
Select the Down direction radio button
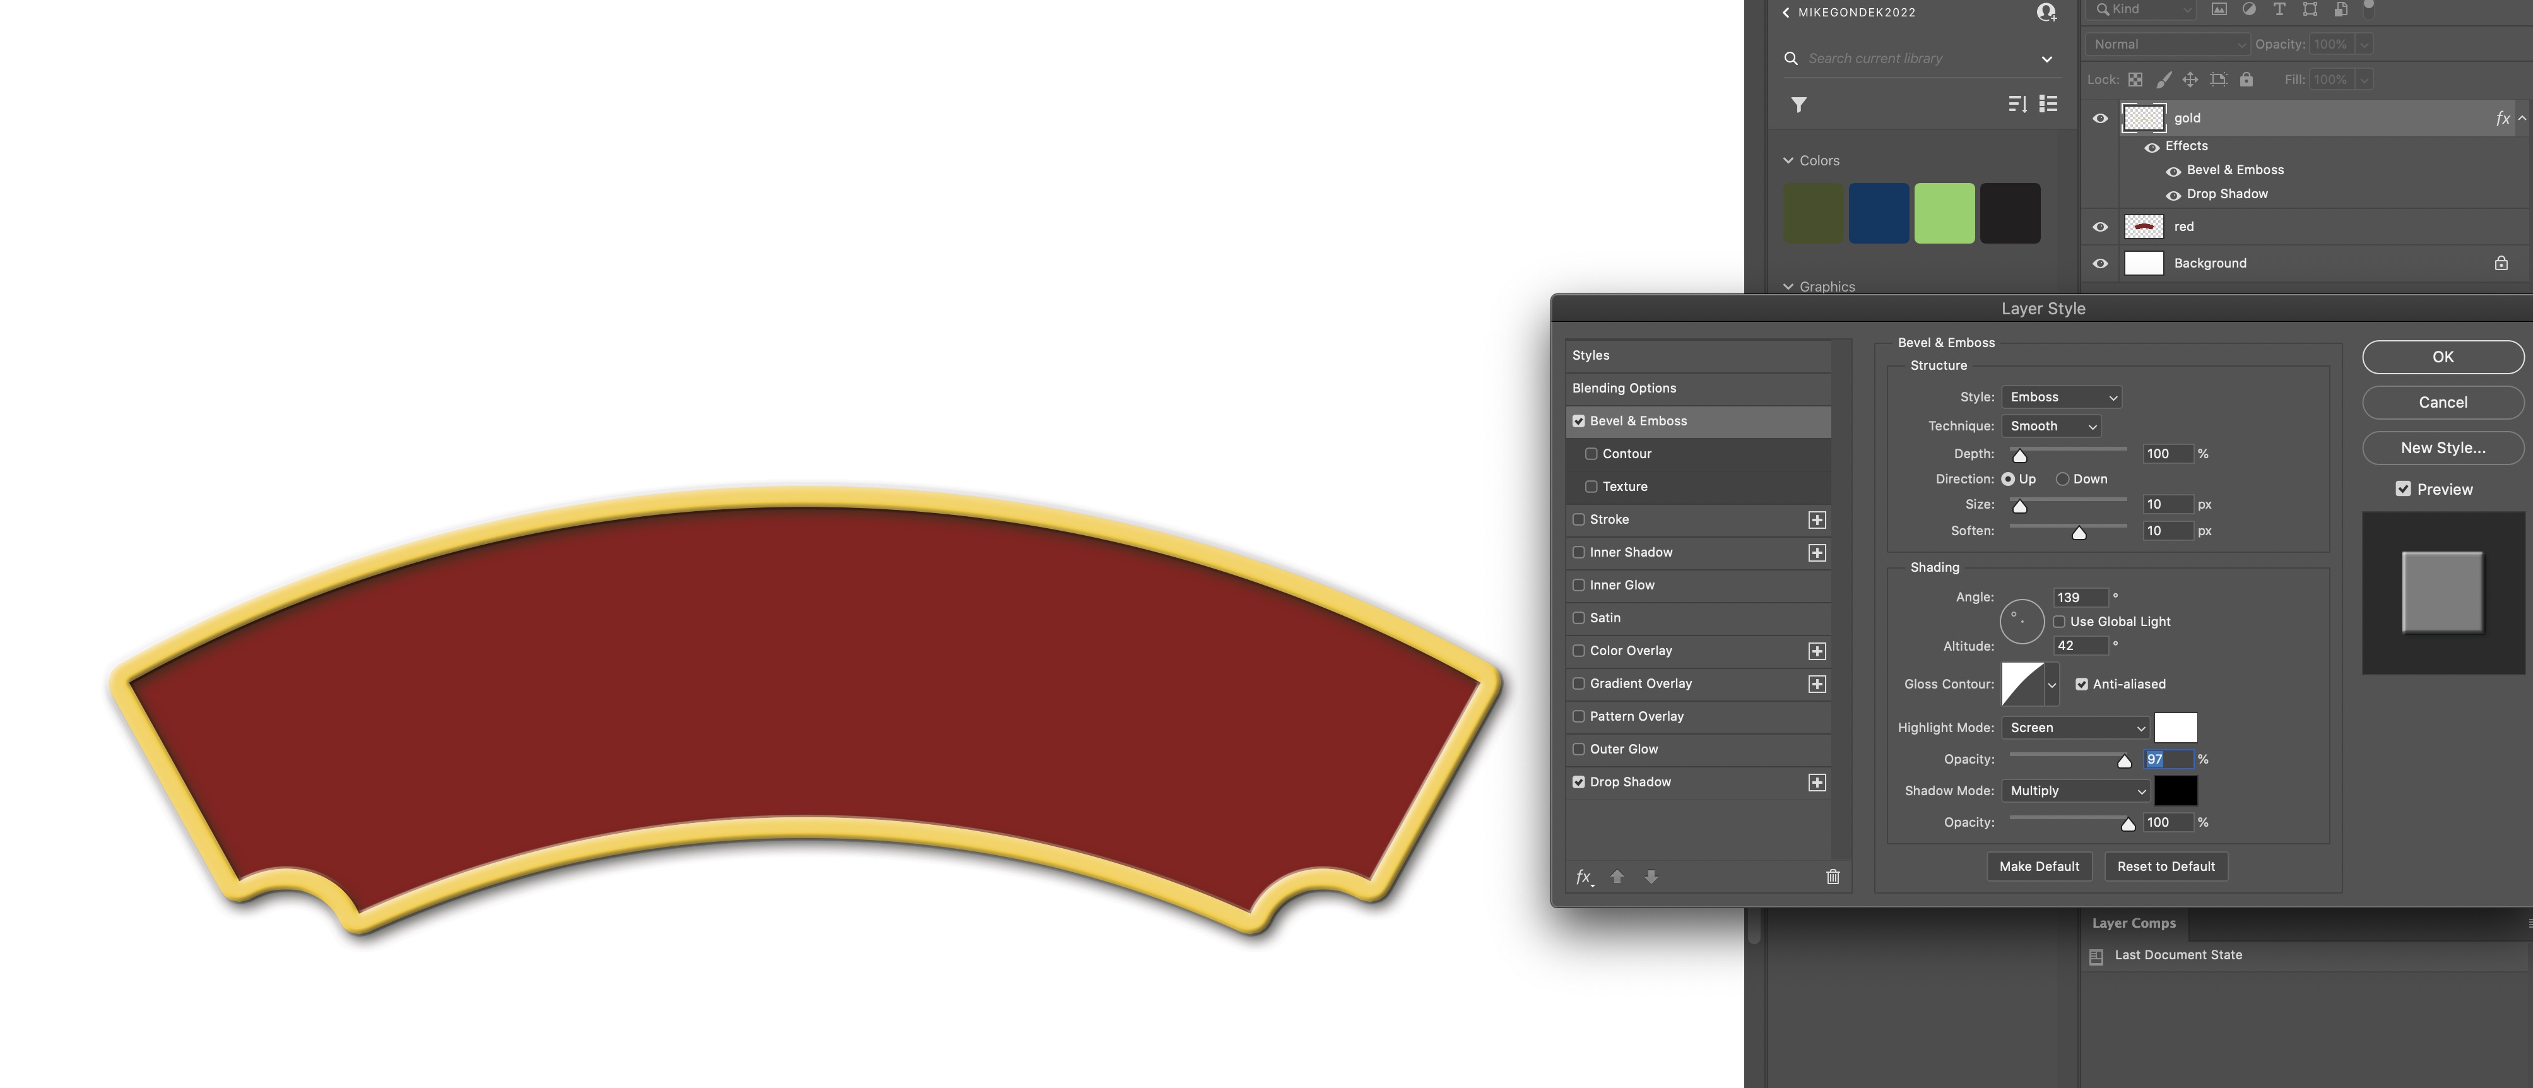click(x=2062, y=479)
